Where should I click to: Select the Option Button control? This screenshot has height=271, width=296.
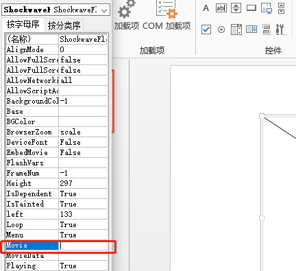pos(221,30)
